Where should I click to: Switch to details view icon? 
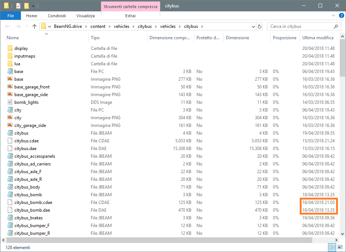[x=332, y=247]
